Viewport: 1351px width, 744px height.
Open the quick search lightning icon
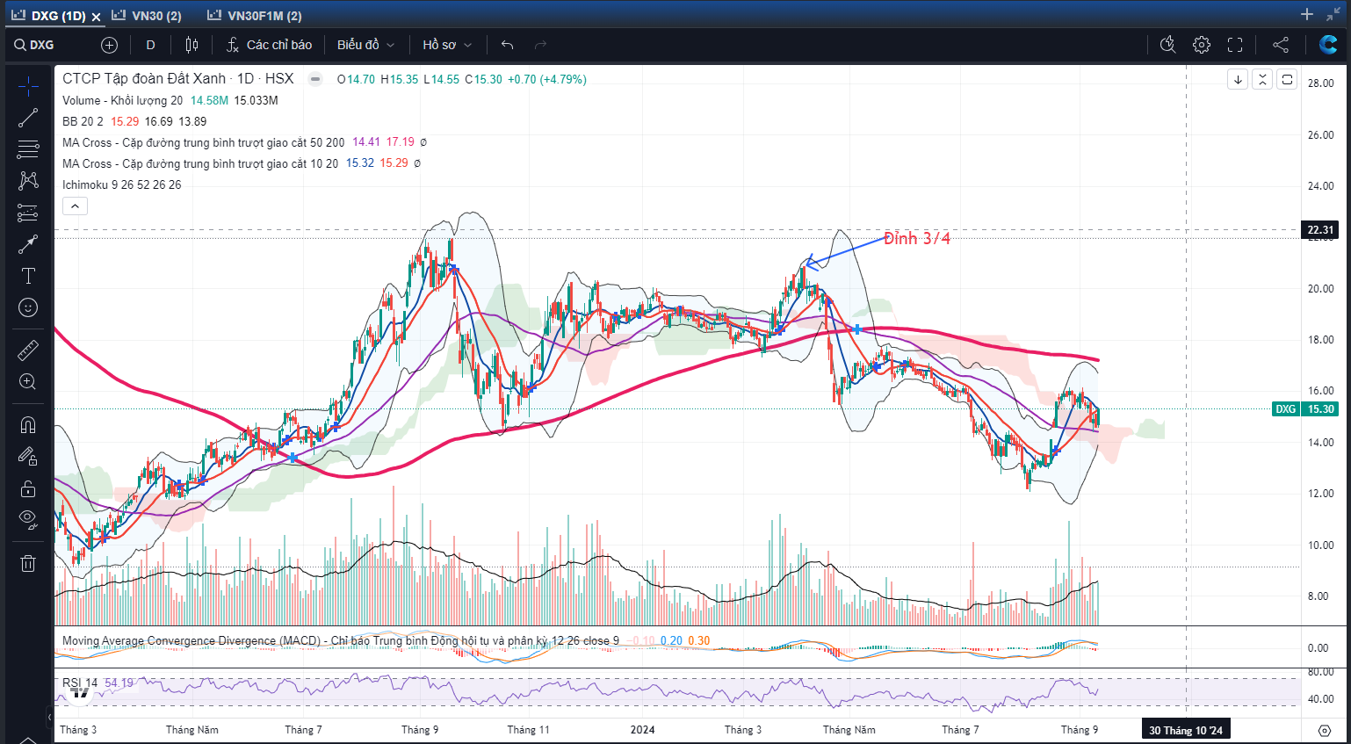point(1167,45)
